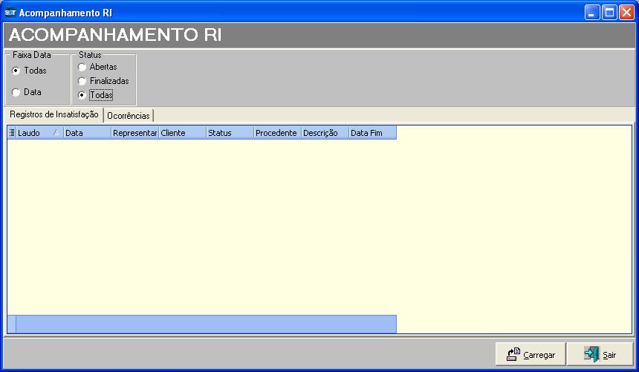This screenshot has width=639, height=372.
Task: Click the app icon in the title bar
Action: click(10, 13)
